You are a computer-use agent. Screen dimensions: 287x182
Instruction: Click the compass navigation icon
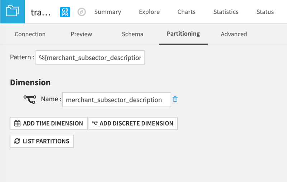tap(82, 12)
